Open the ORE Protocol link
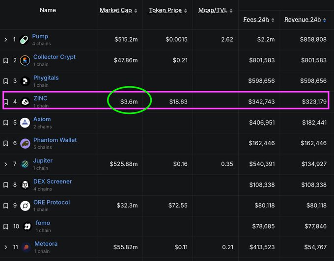 click(52, 202)
